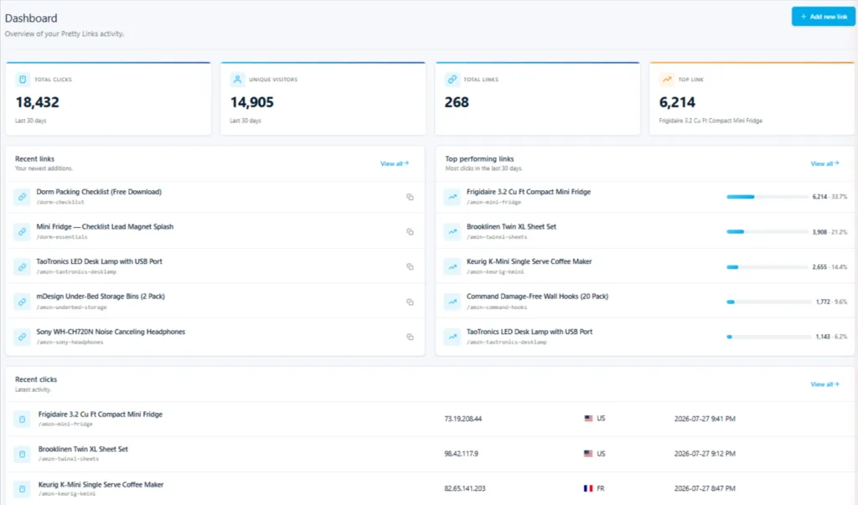Open Frigidaire Mini Fridge in top performing links

click(x=529, y=192)
